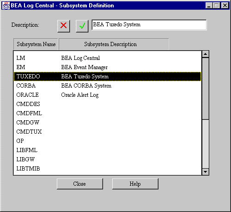Select the LIBGW subsystem row
This screenshot has width=231, height=212.
[x=108, y=159]
